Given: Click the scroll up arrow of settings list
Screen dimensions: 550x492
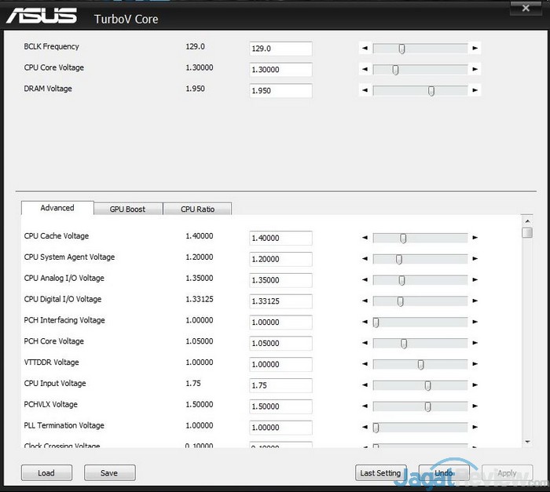Looking at the screenshot, I should point(527,222).
